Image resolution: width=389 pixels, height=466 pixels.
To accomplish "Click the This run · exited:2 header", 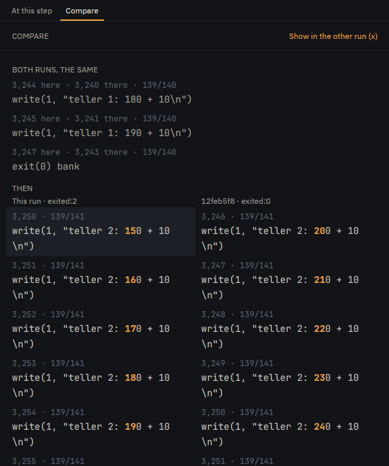I will [x=44, y=201].
